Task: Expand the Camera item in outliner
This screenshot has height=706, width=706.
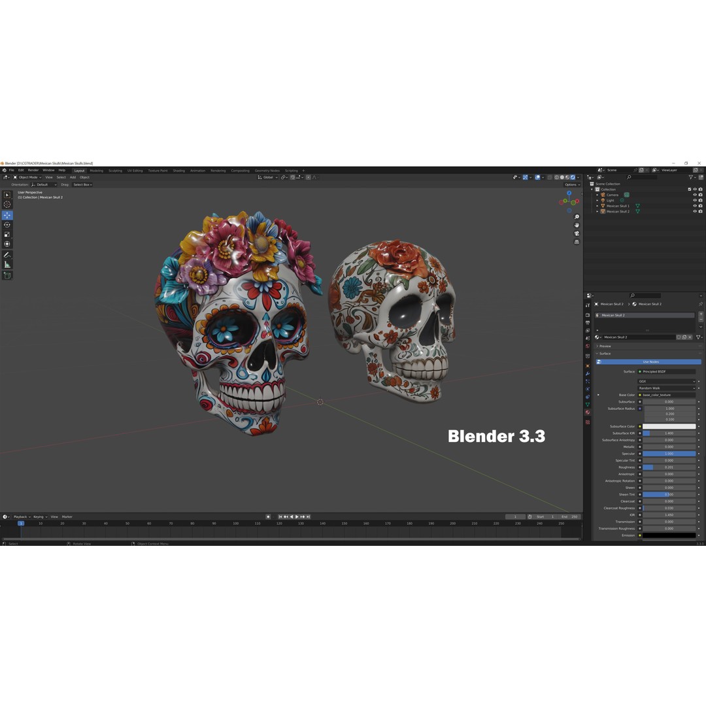Action: pos(597,195)
